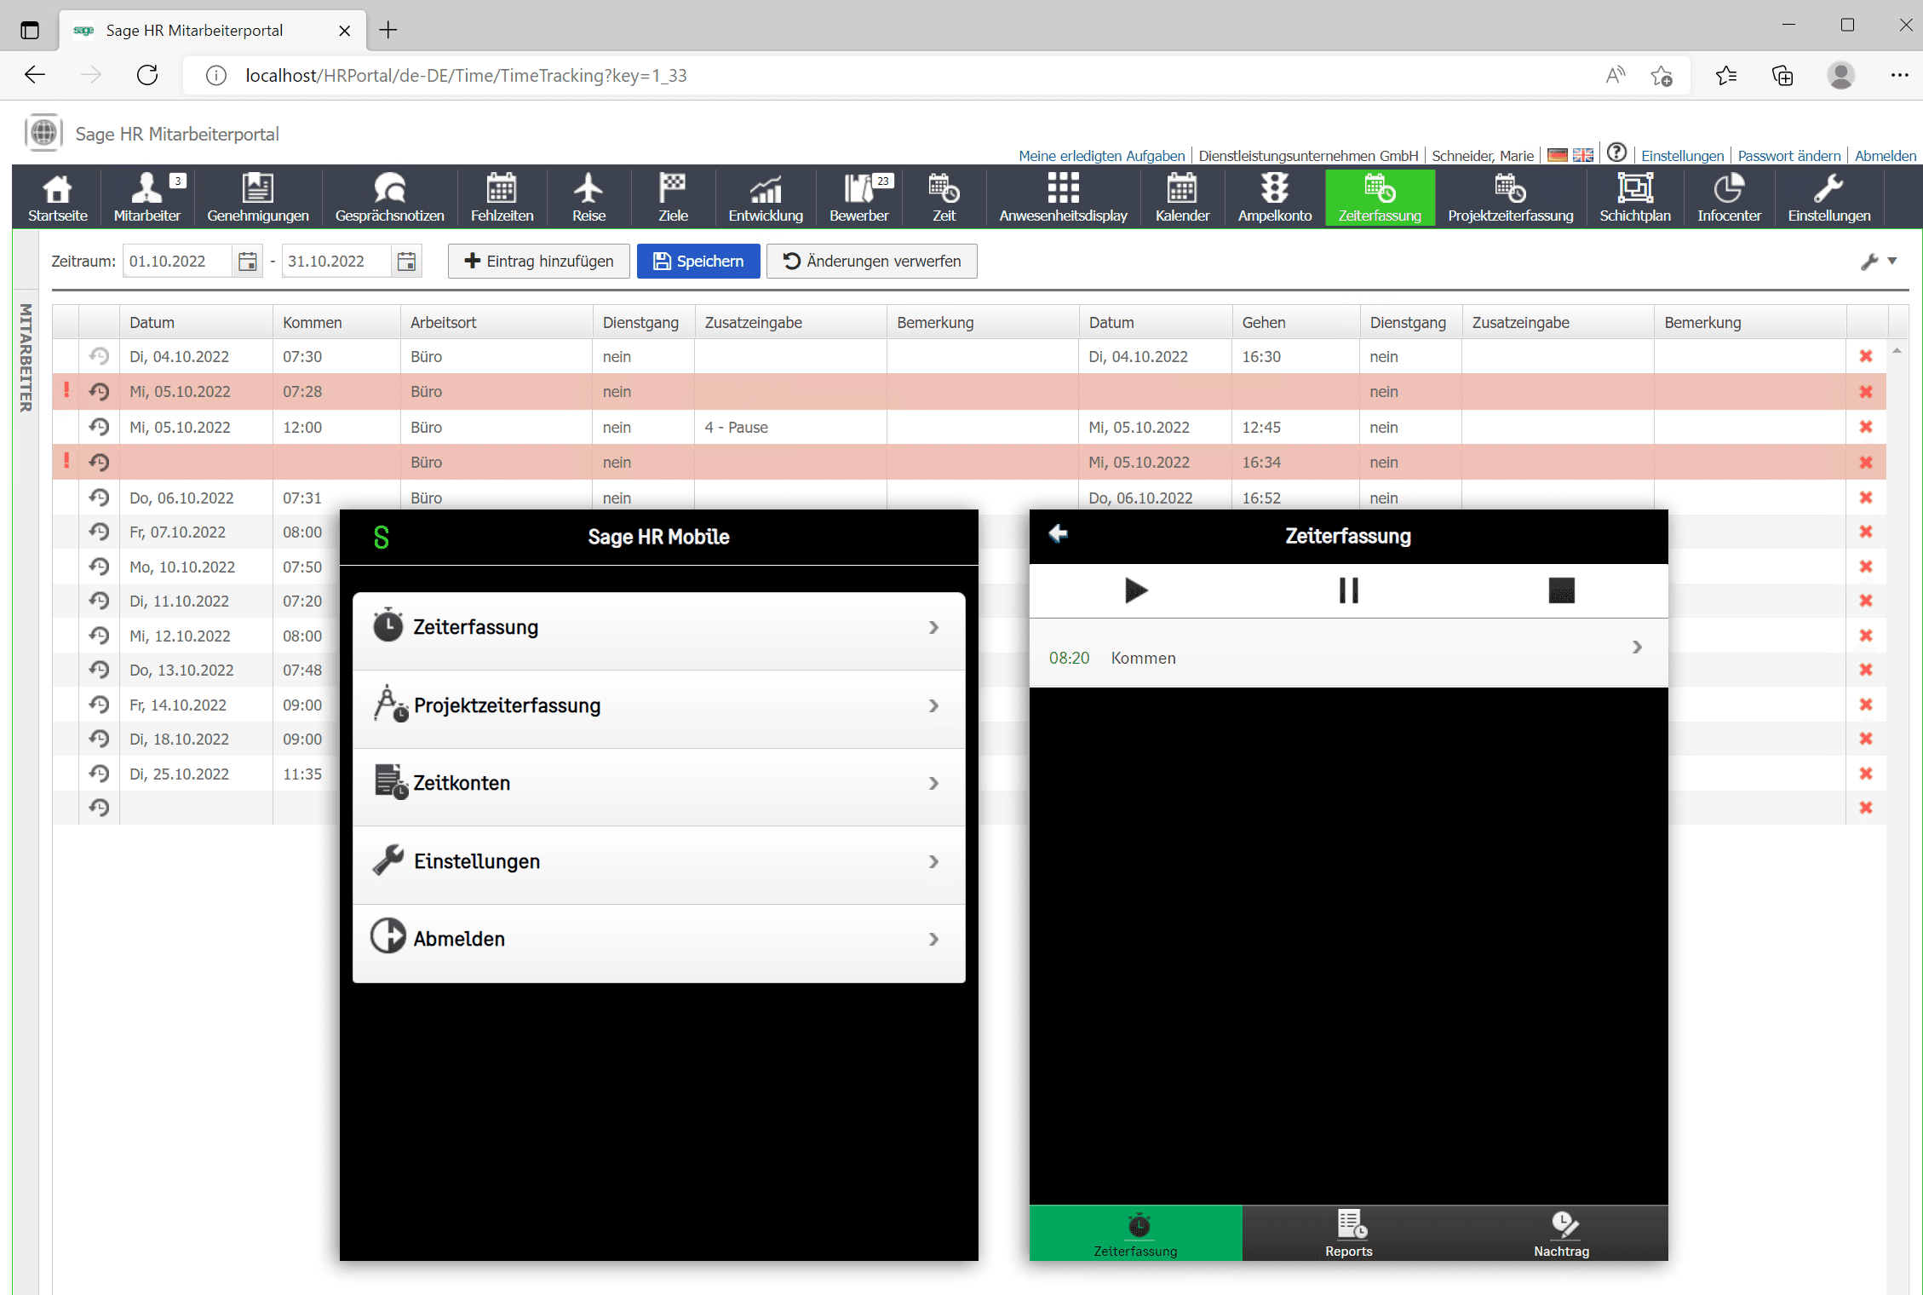Switch language to German flag
The width and height of the screenshot is (1923, 1295).
[x=1558, y=155]
